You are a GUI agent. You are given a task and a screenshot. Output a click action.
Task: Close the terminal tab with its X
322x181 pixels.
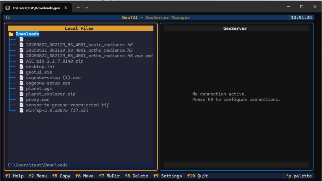[66, 8]
